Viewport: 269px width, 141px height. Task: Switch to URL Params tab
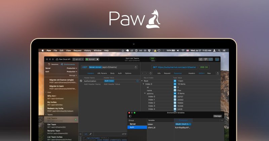point(102,73)
